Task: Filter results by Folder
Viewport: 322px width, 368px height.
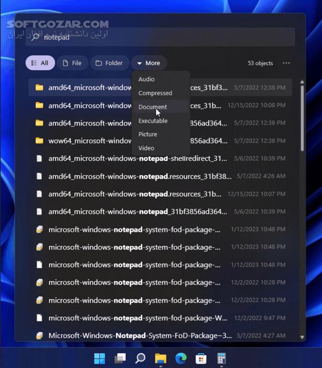Action: tap(110, 63)
